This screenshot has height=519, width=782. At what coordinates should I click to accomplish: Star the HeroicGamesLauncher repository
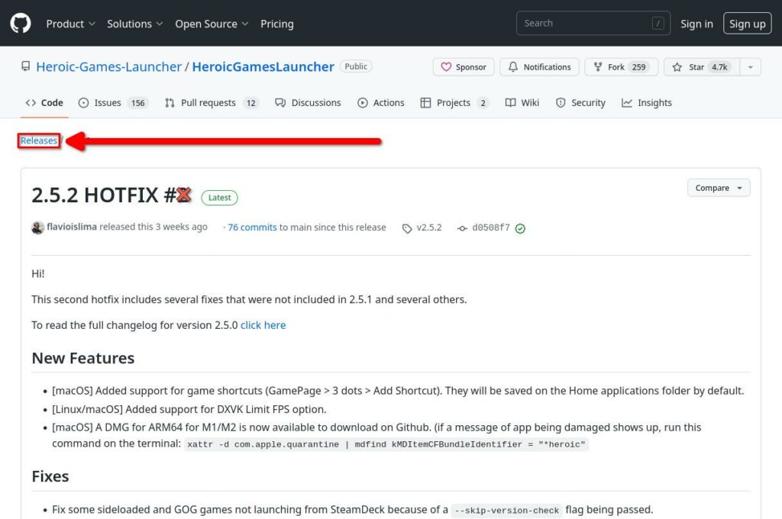(x=698, y=67)
